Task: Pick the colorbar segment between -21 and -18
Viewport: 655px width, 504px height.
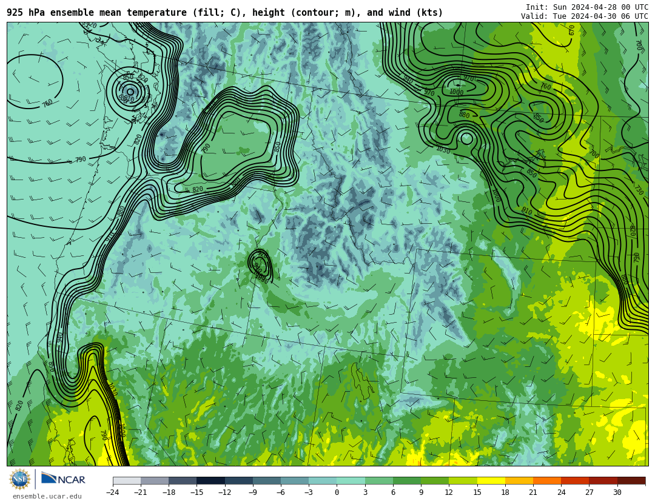Action: coord(155,480)
